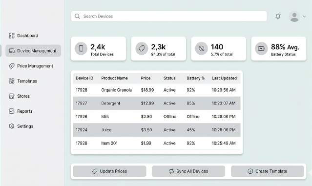
Task: Click the price tag icon on 2,3k card
Action: tap(142, 48)
